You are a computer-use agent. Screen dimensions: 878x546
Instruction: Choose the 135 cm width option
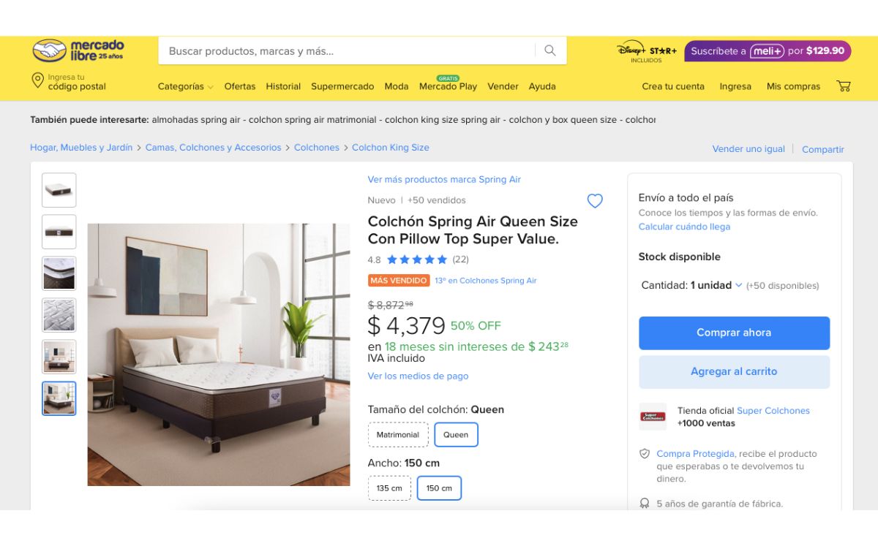pyautogui.click(x=389, y=488)
